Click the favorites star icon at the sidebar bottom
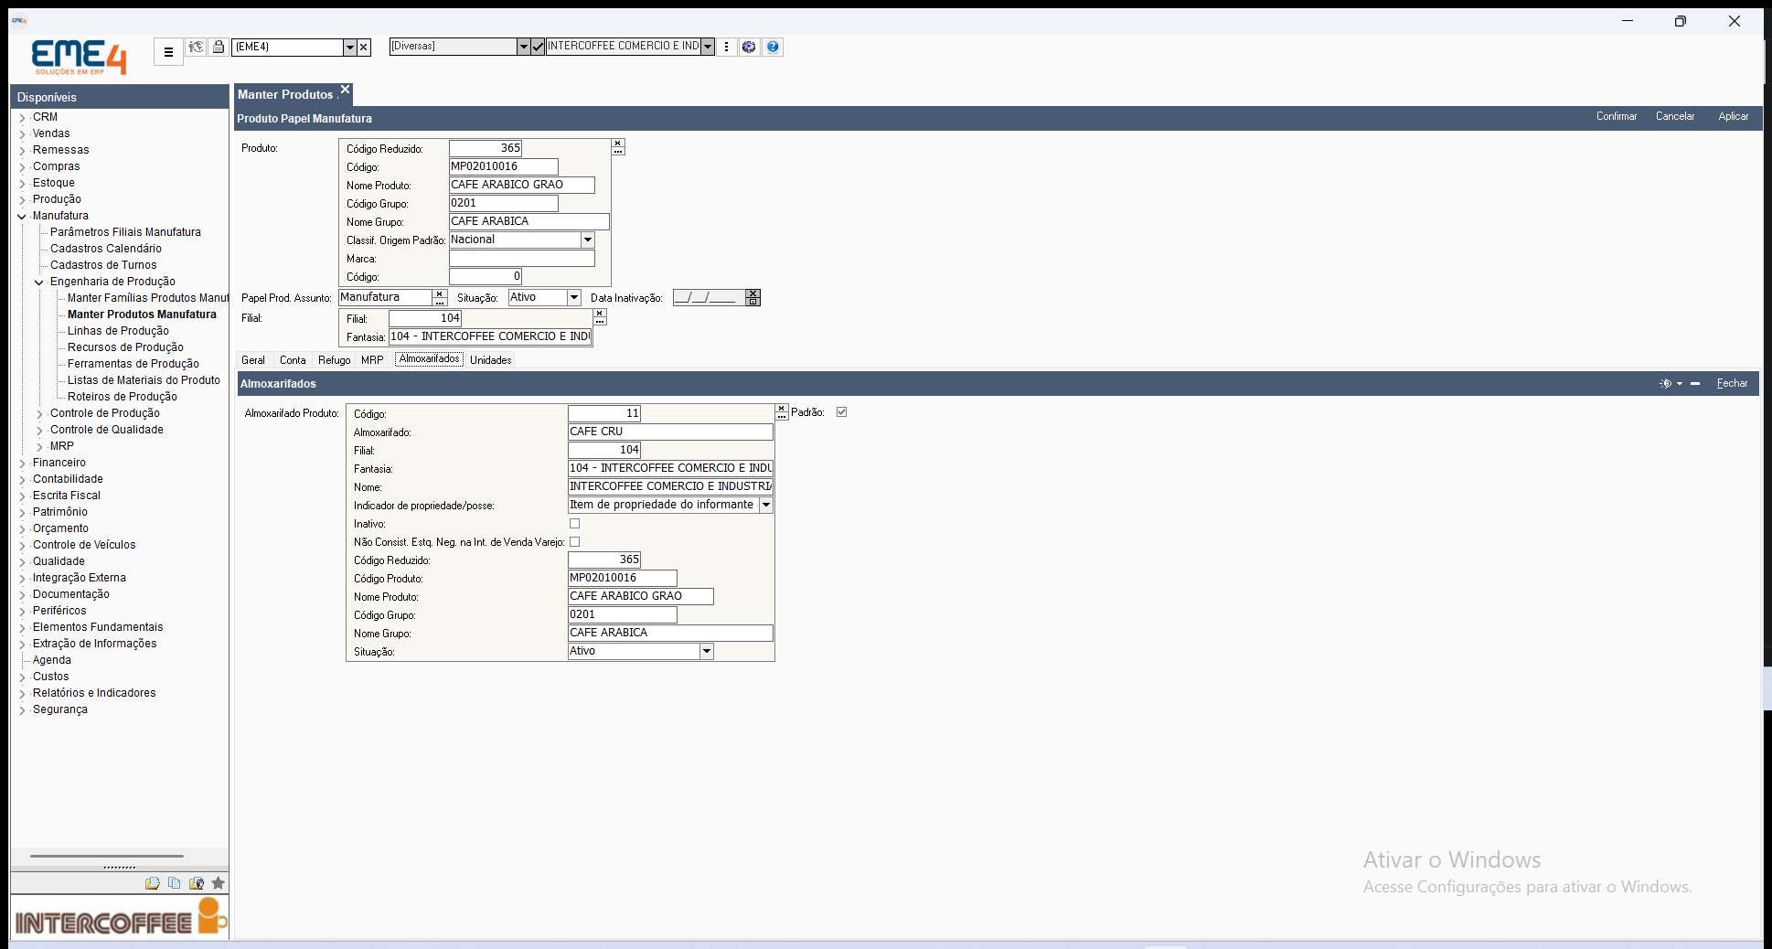Viewport: 1772px width, 949px height. pyautogui.click(x=218, y=883)
